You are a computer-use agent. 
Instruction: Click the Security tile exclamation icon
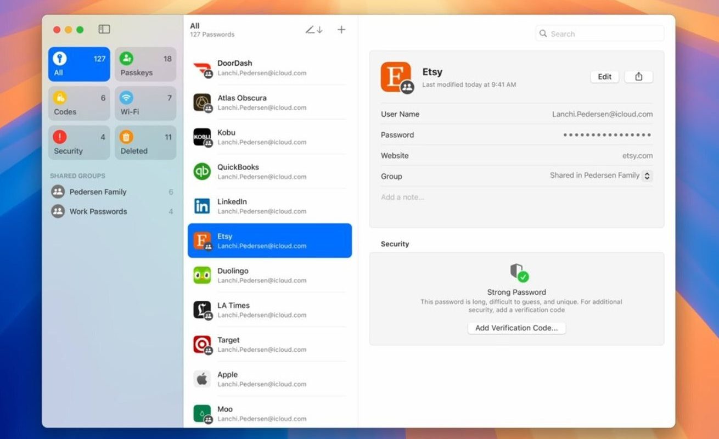[x=60, y=137]
